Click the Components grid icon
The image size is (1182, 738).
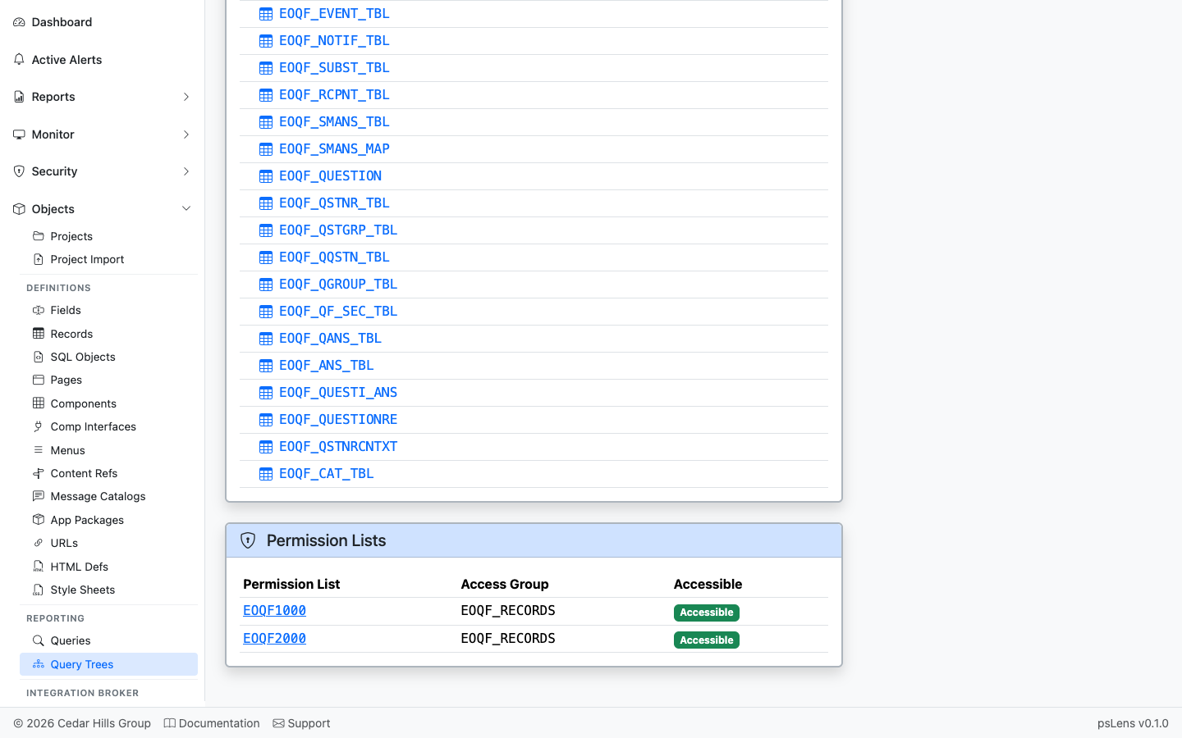coord(39,403)
